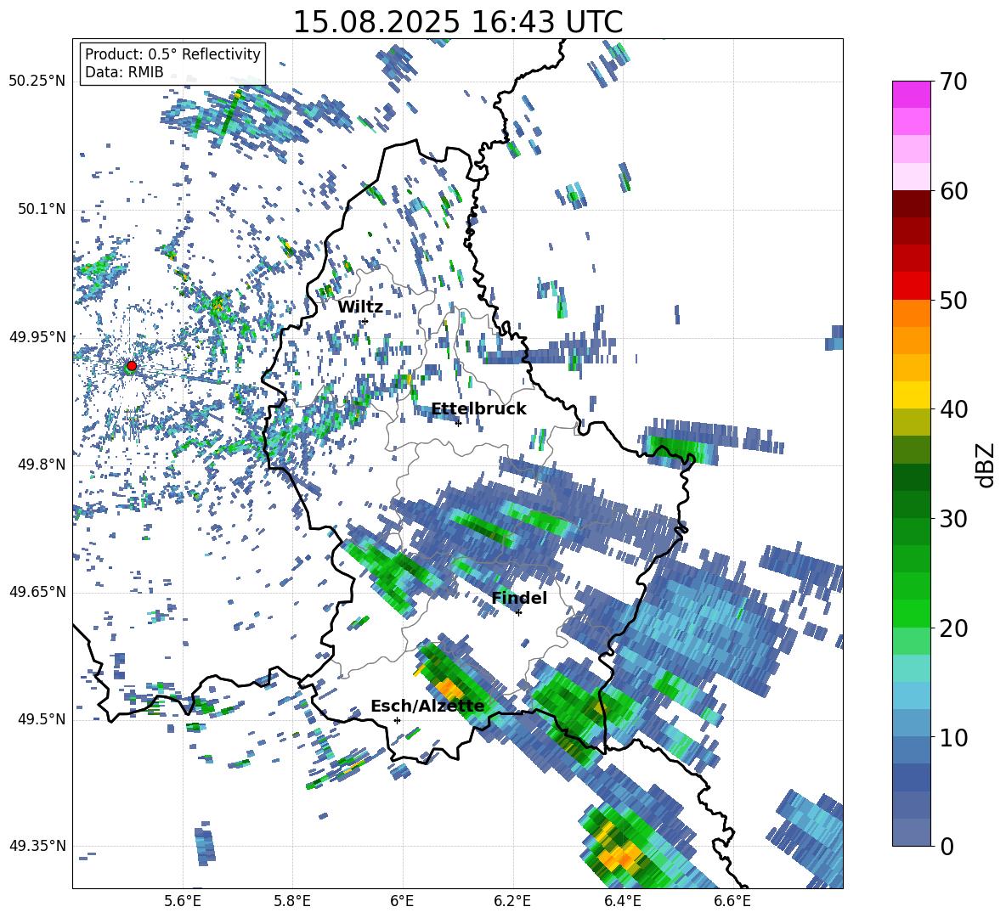Click the 49.95°N latitude label
Screen dimensions: 1006x918
[37, 337]
